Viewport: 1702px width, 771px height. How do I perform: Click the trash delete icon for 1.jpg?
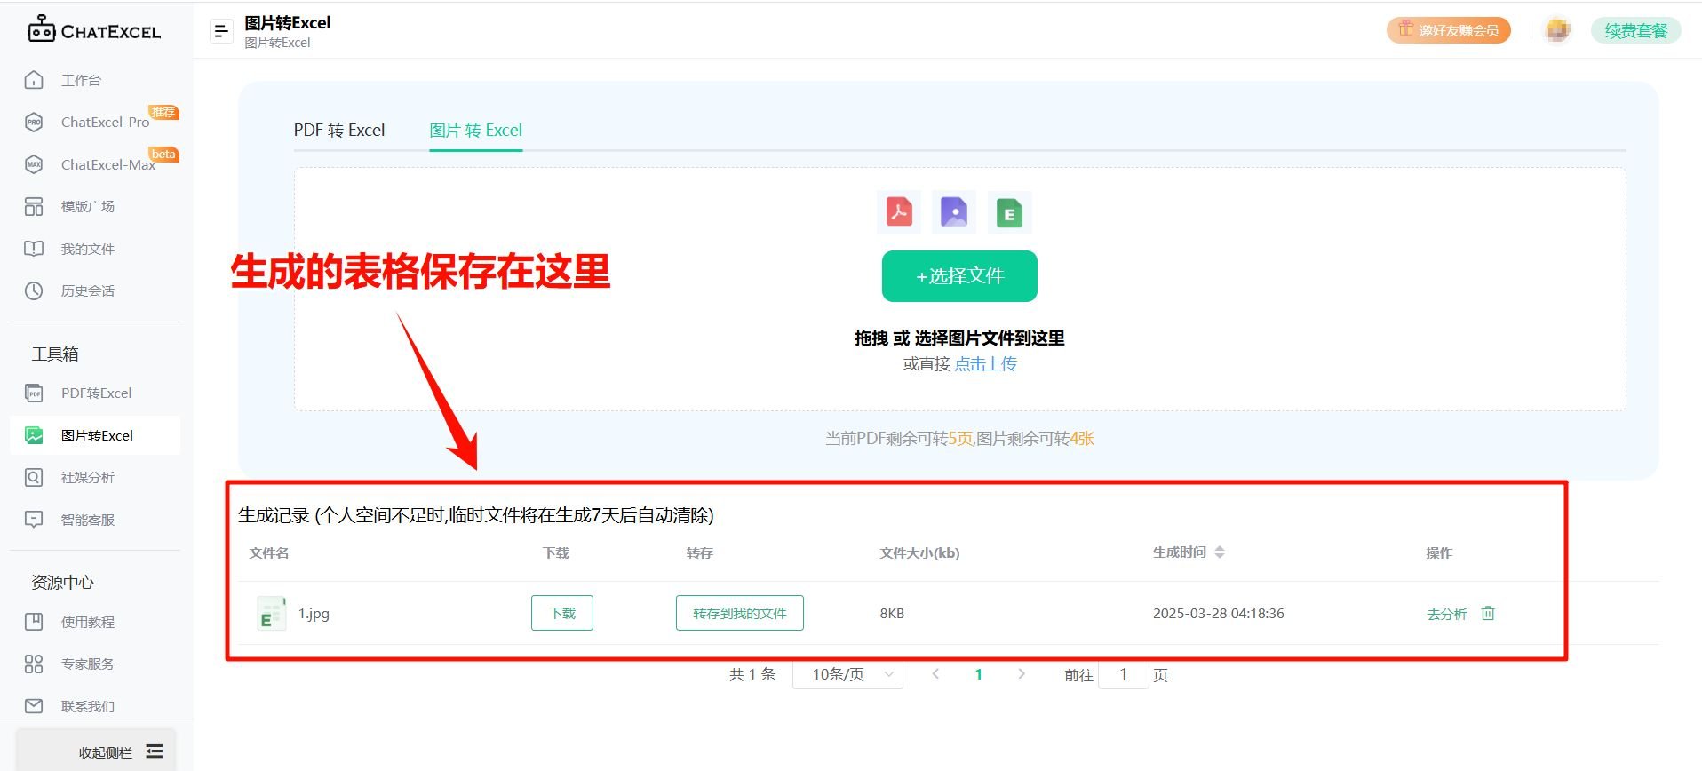1488,613
